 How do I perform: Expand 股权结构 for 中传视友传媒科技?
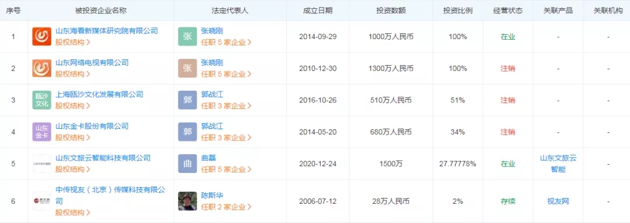(73, 213)
